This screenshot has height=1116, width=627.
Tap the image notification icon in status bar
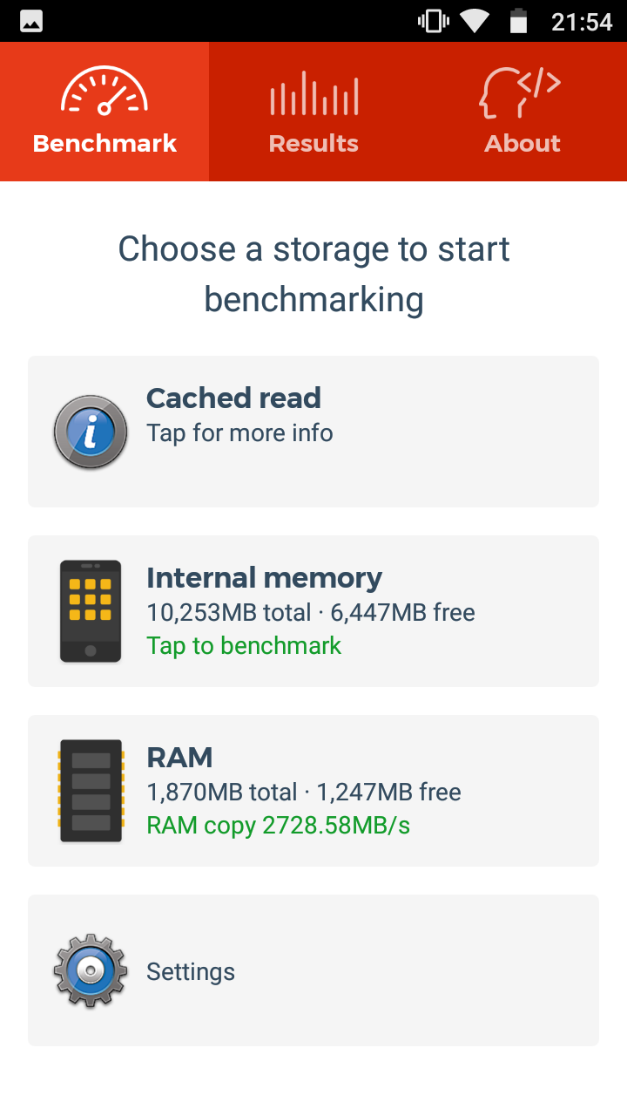[32, 21]
